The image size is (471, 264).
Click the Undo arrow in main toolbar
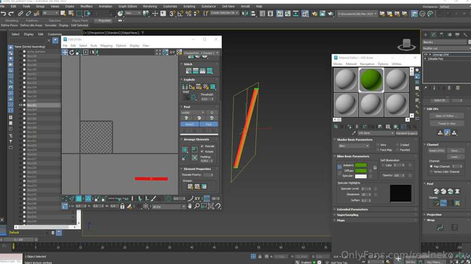pos(4,14)
